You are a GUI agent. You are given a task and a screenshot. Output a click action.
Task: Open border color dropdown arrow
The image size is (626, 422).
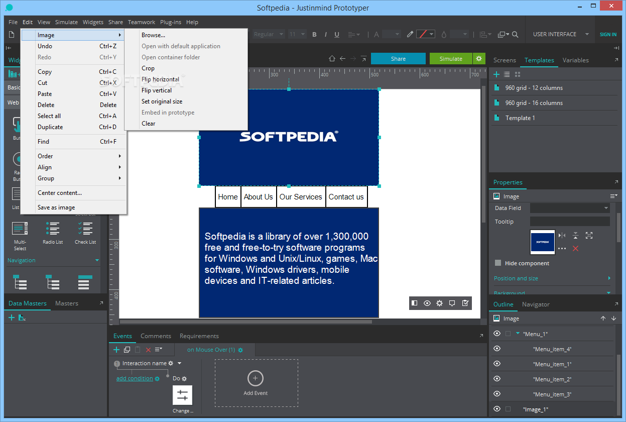coord(432,35)
